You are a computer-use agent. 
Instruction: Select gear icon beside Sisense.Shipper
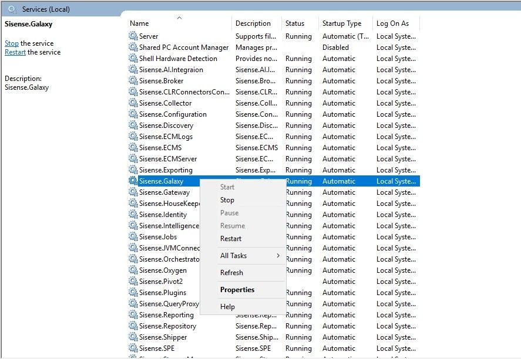coord(133,337)
